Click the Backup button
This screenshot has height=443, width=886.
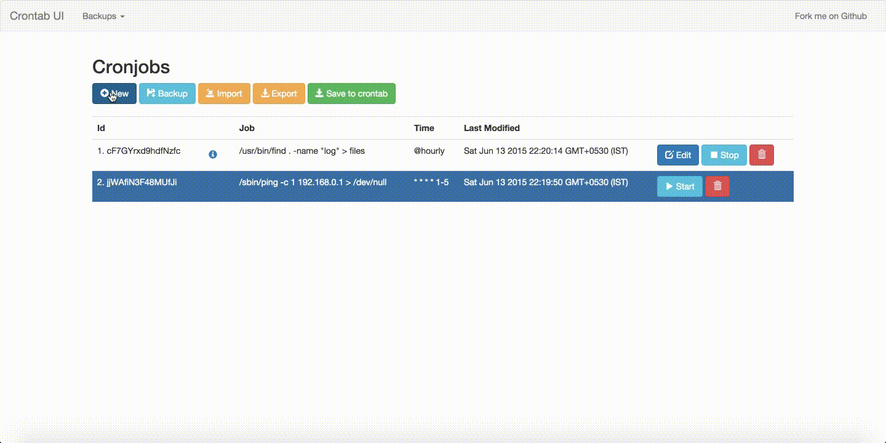click(167, 94)
